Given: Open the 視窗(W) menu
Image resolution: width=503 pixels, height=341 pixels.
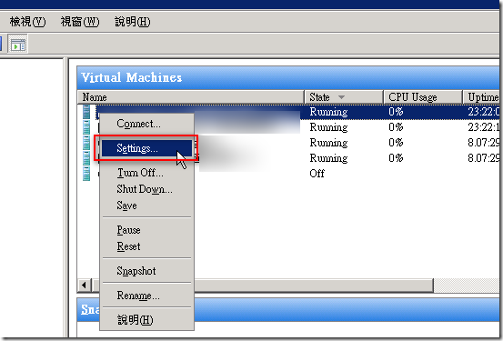Looking at the screenshot, I should (x=80, y=22).
